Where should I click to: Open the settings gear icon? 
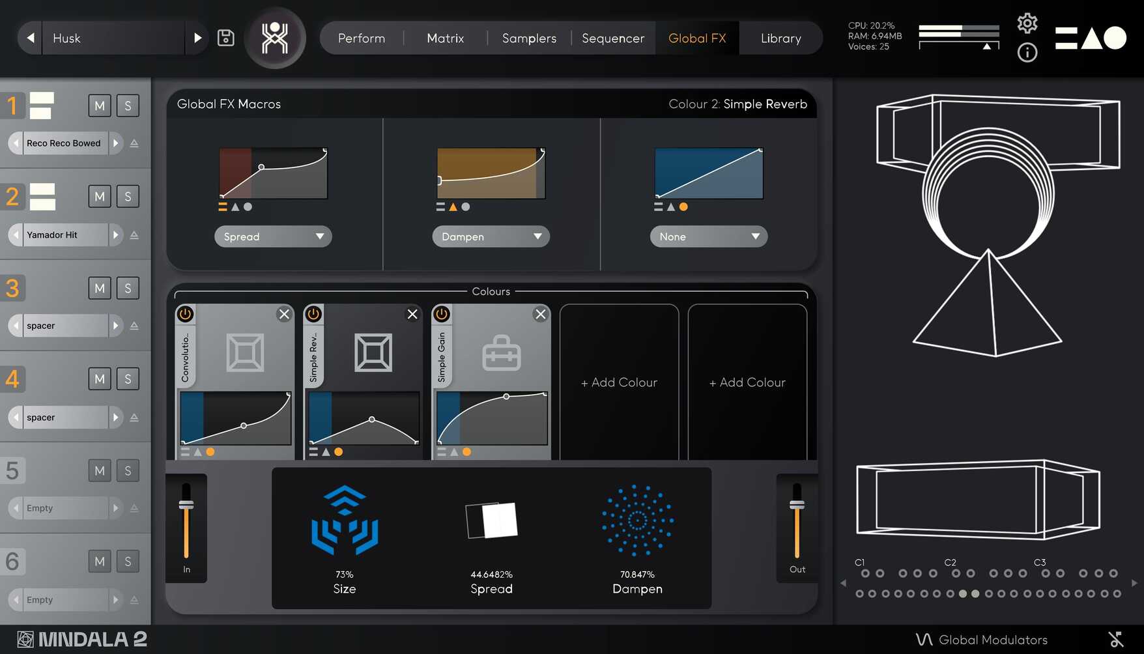click(x=1027, y=23)
